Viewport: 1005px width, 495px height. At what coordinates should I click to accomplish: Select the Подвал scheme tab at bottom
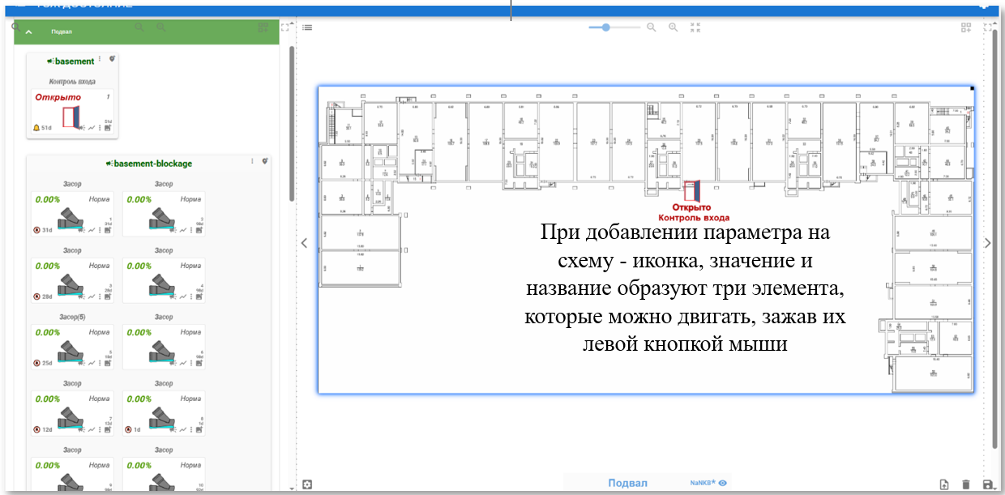tap(628, 483)
